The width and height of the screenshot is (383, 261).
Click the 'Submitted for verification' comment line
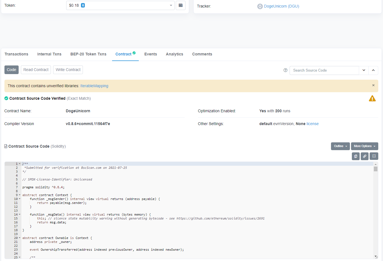coord(76,168)
